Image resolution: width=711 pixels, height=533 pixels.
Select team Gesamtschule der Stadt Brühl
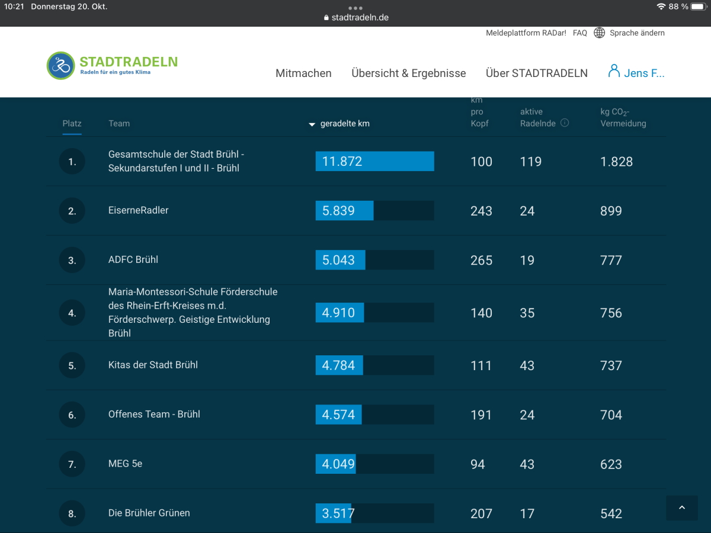[176, 161]
